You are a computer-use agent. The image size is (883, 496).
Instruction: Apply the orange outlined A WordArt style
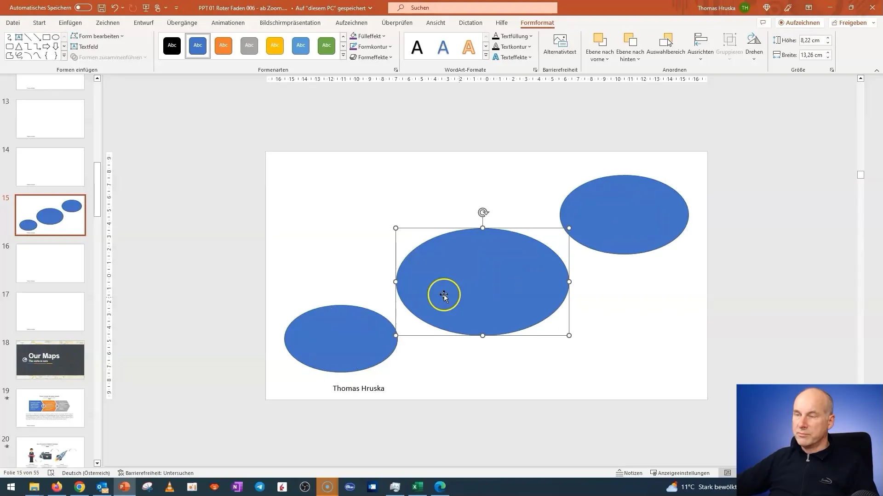tap(469, 47)
